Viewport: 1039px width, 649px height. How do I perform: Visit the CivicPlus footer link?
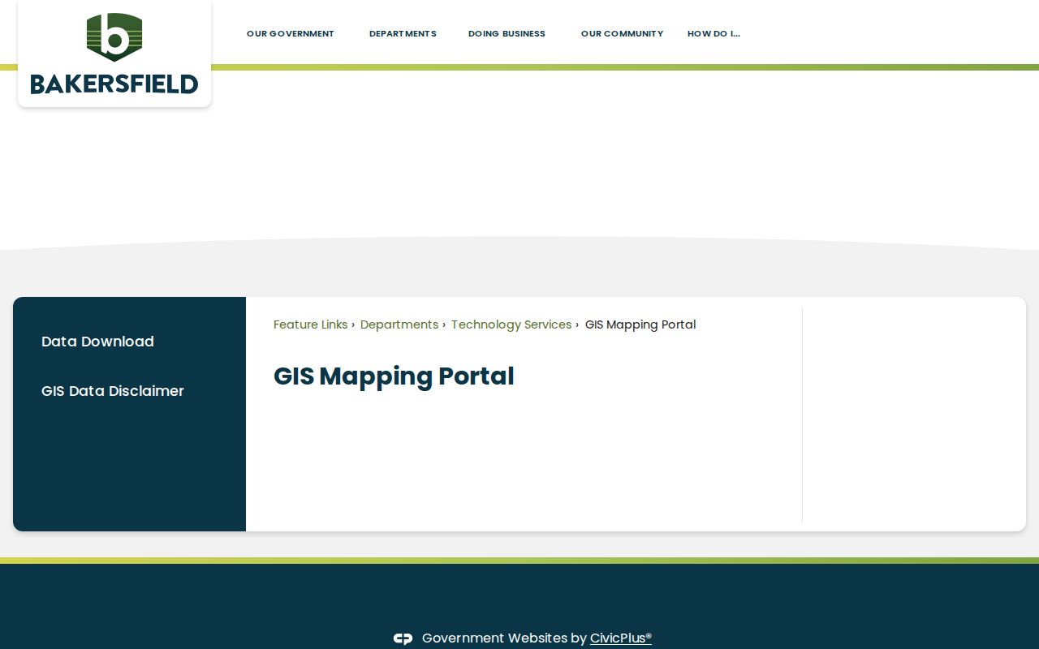(x=621, y=638)
